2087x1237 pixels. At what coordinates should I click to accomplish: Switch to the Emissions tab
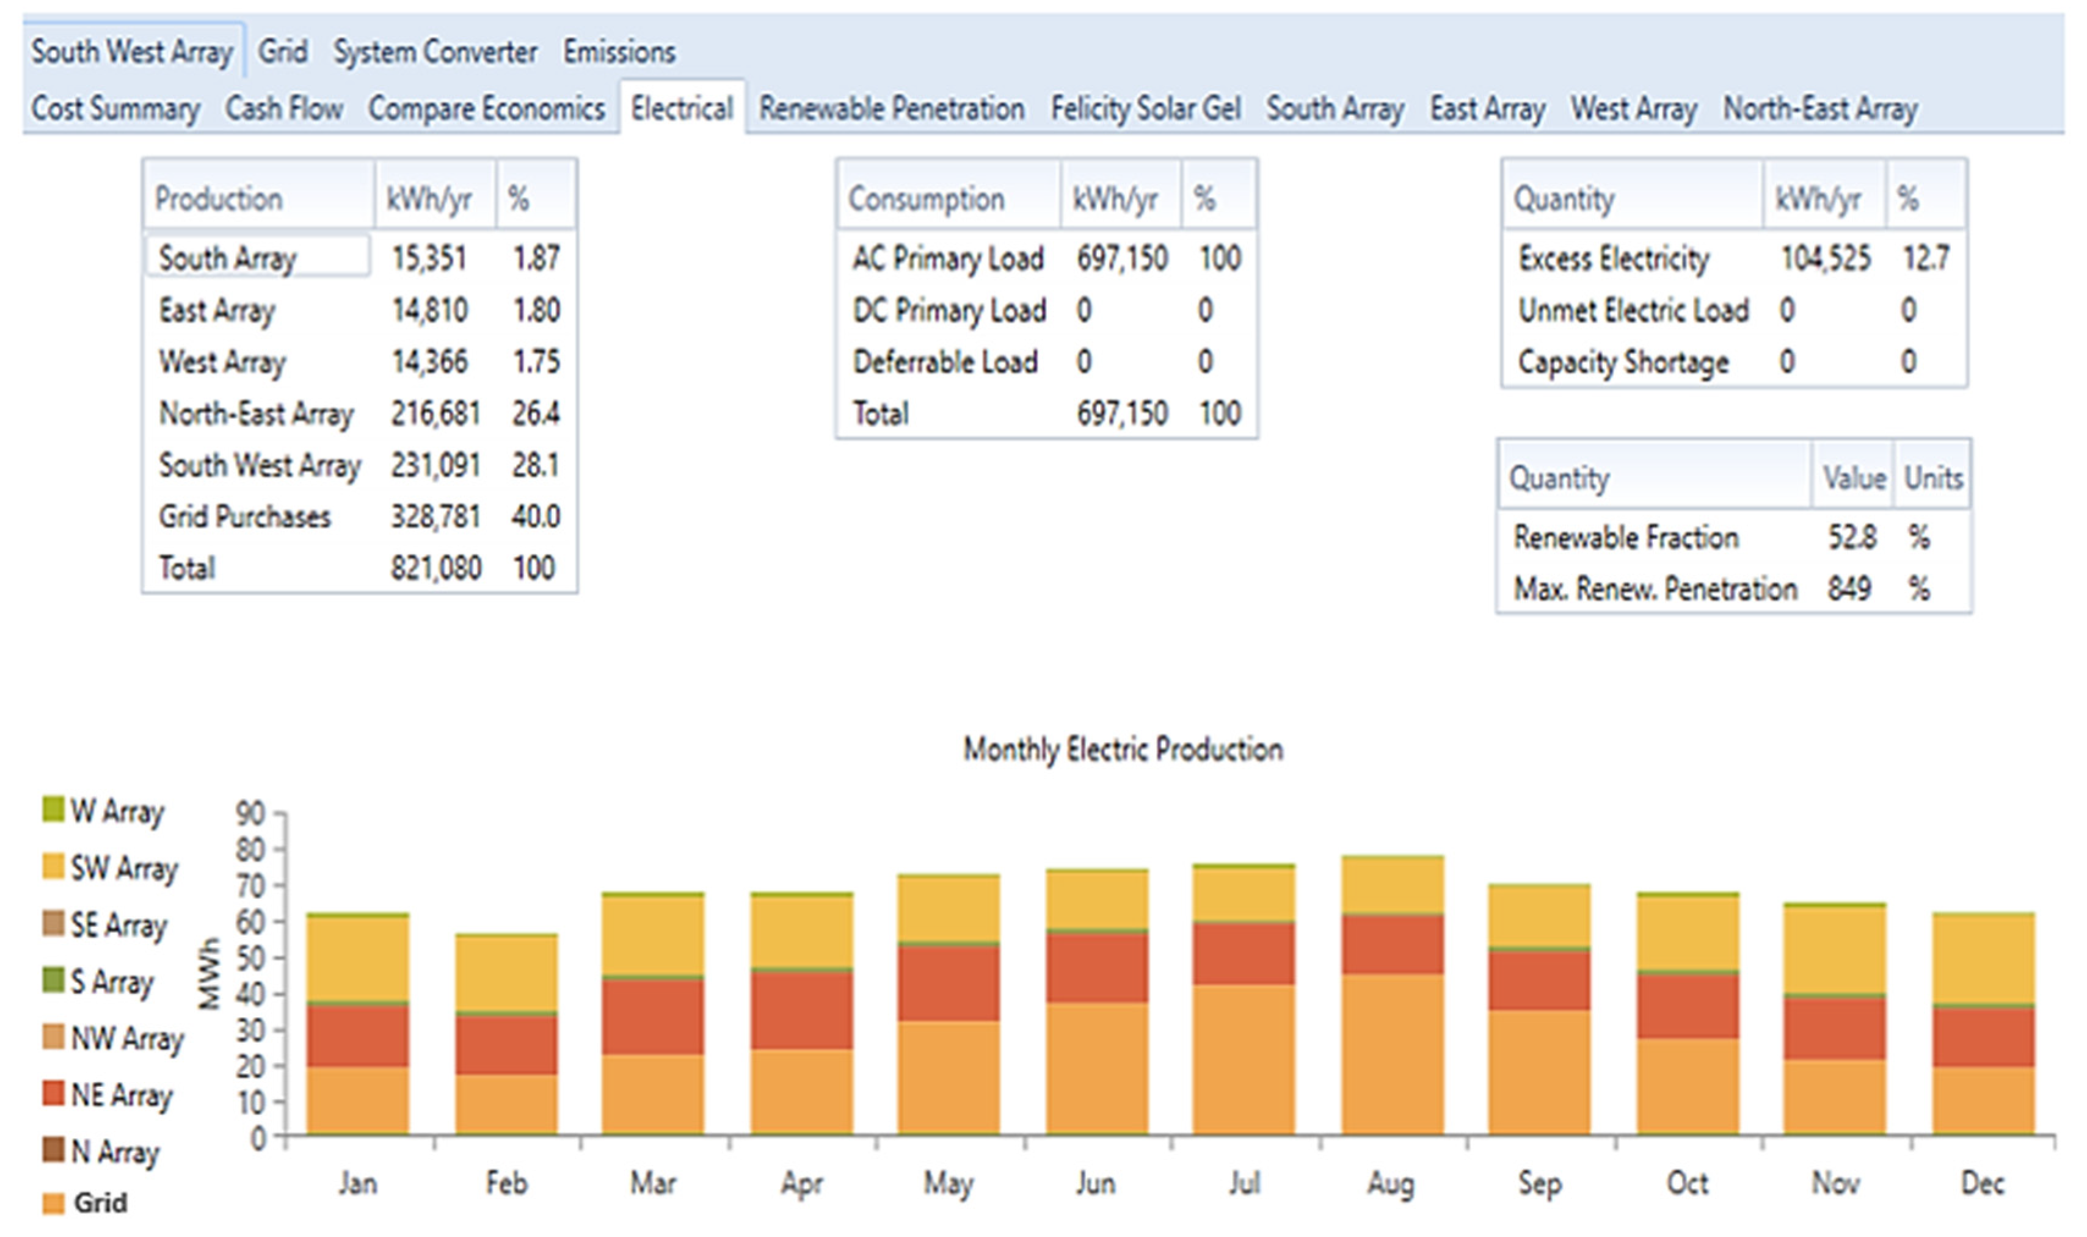619,53
